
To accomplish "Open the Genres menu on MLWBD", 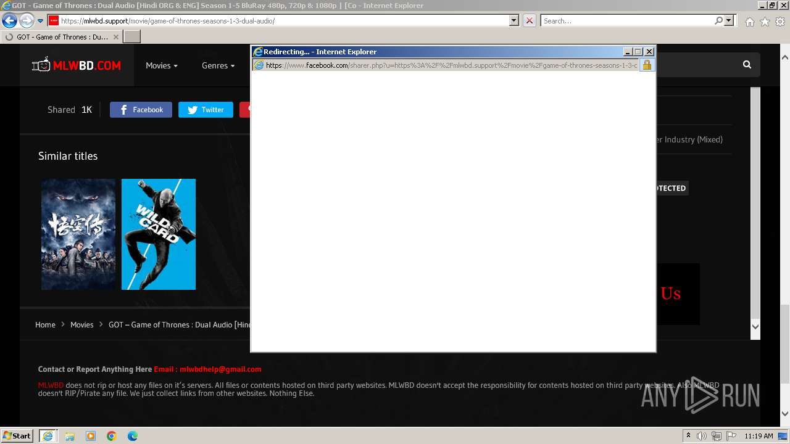I will pos(218,65).
